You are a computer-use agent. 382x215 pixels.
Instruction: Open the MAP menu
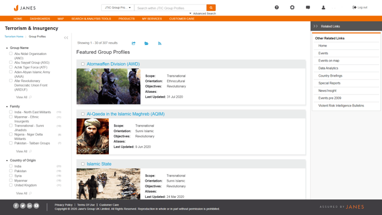61,19
